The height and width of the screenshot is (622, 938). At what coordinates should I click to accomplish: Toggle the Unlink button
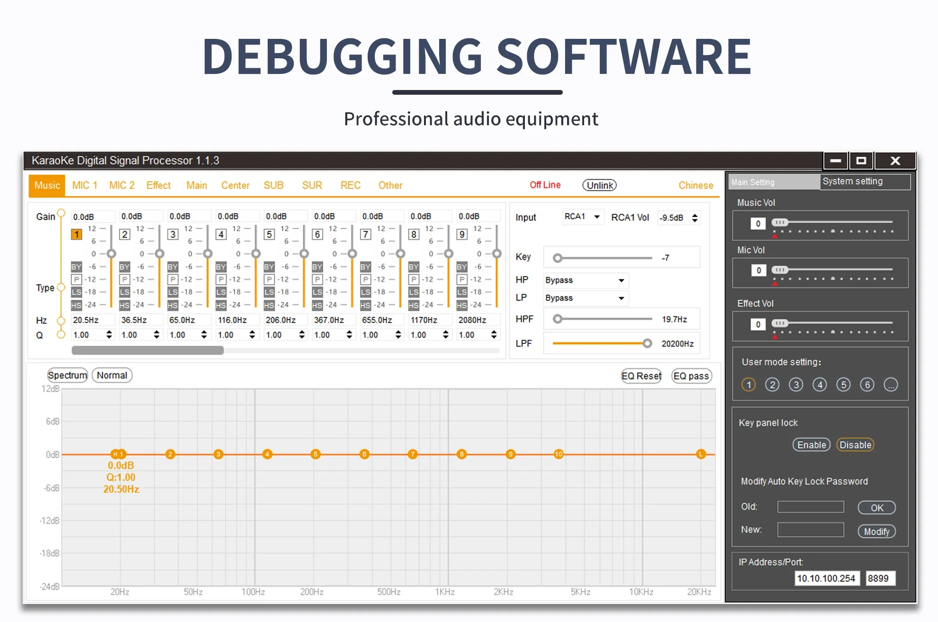599,185
